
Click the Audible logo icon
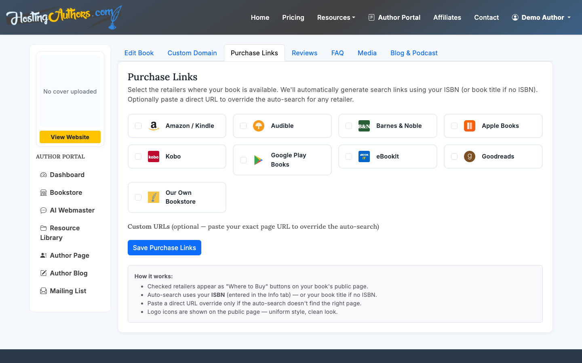[x=259, y=126]
